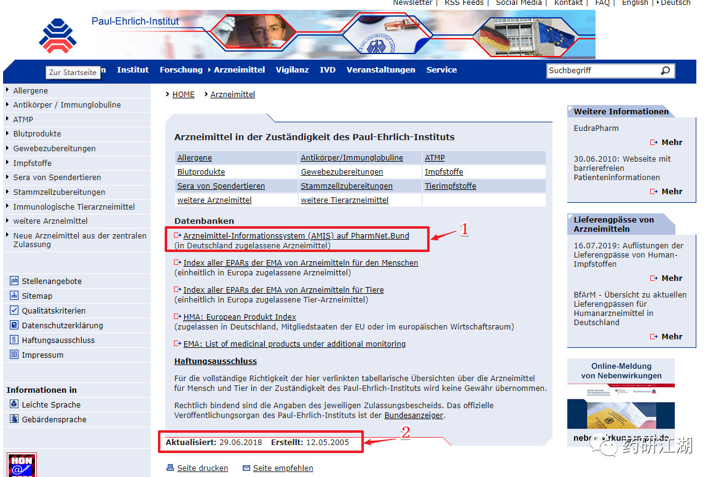
Task: Open the Forschung menu item
Action: point(181,70)
